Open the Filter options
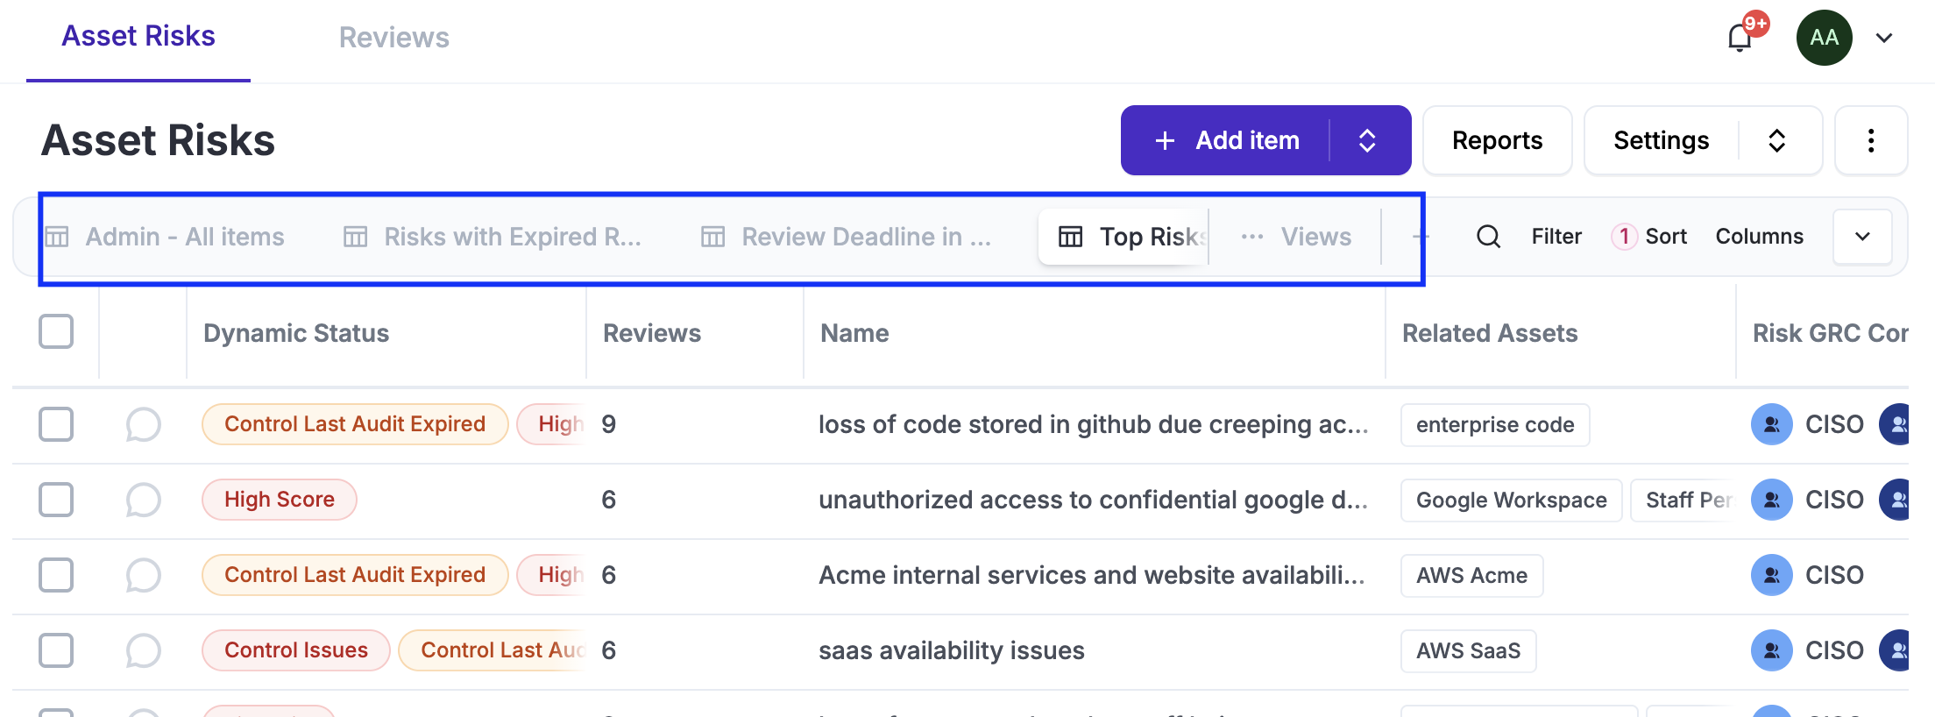Viewport: 1935px width, 717px height. 1556,237
